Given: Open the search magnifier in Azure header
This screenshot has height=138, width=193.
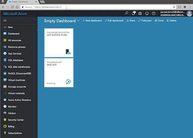Looking at the screenshot, I should coord(126,13).
